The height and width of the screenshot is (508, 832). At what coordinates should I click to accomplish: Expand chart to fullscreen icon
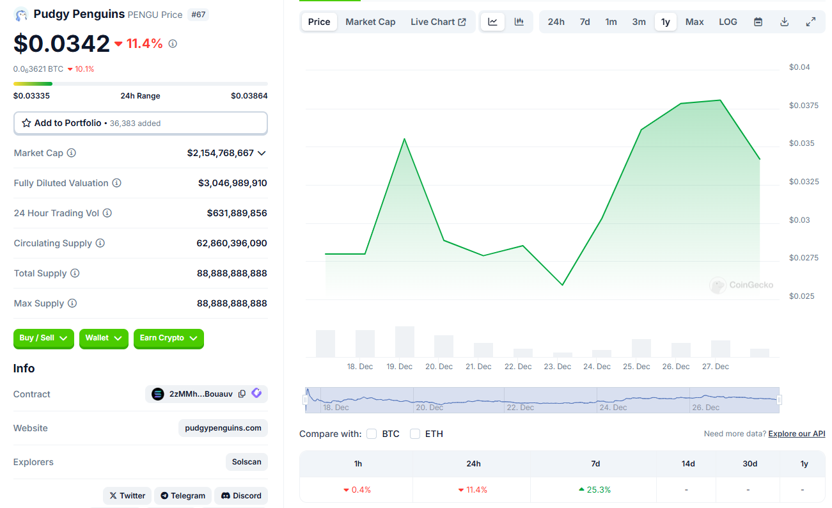(x=811, y=22)
